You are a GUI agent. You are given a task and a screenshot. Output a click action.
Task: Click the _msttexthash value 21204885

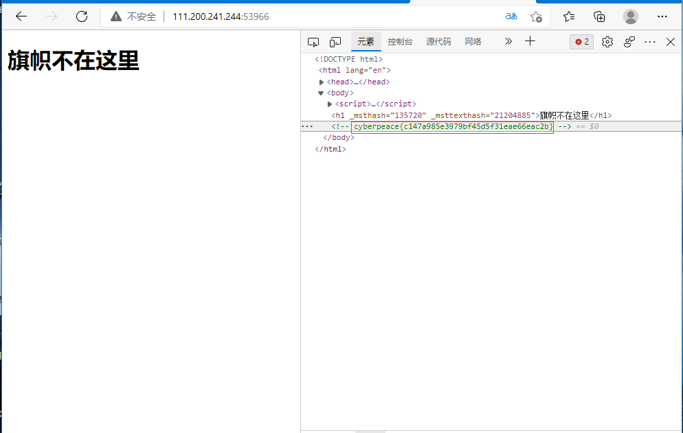tap(513, 115)
